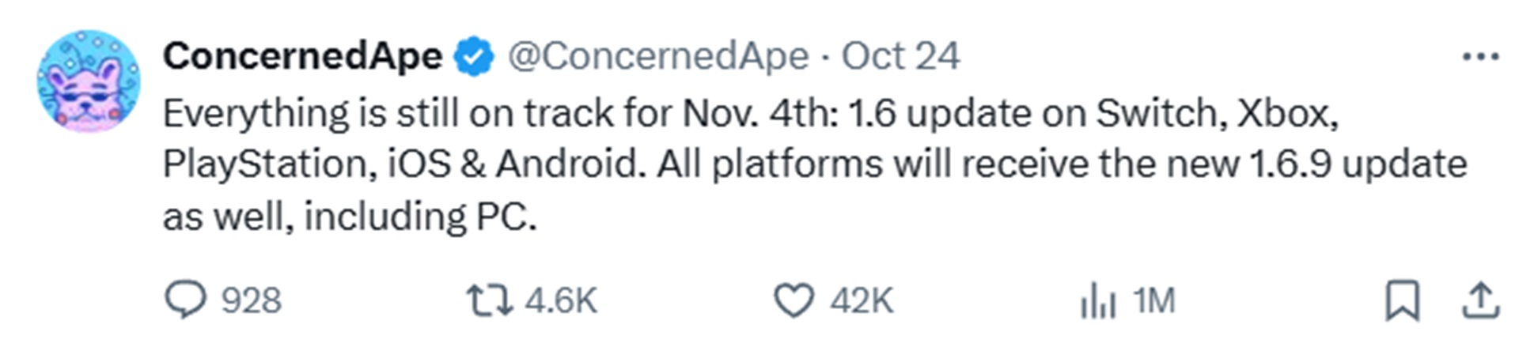Click the tweet line mentioning PlayStation, iOS
The width and height of the screenshot is (1519, 347).
click(815, 165)
